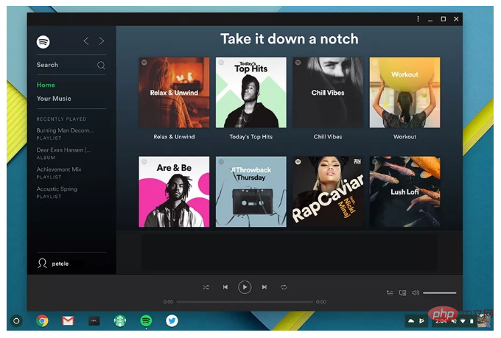The height and width of the screenshot is (338, 501).
Task: Adjust the volume slider
Action: (x=440, y=292)
